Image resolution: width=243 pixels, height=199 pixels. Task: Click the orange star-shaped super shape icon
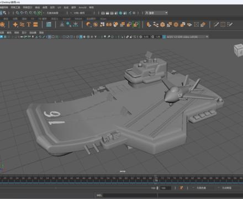15,24
